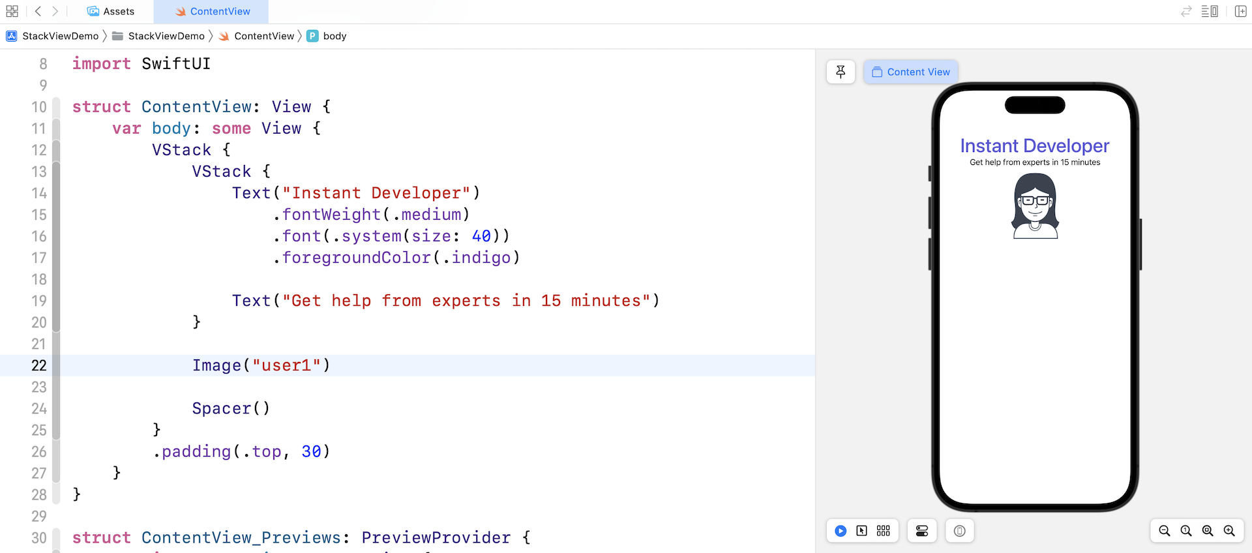Image resolution: width=1252 pixels, height=553 pixels.
Task: Click the StackViewDemo project breadcrumb
Action: 52,36
